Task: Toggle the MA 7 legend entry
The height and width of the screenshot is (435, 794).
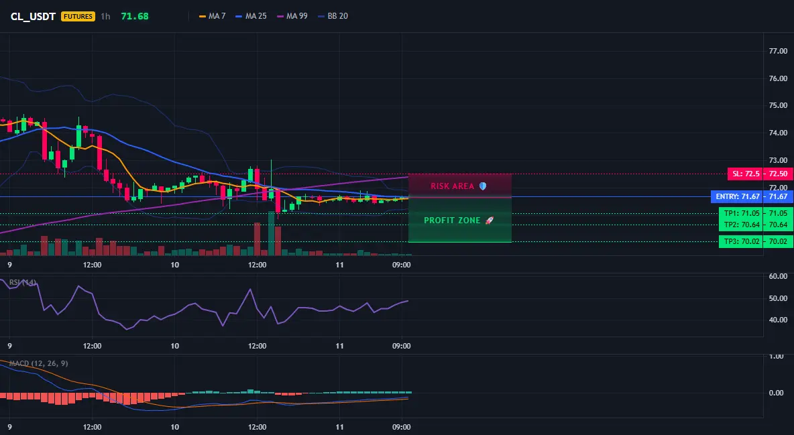Action: tap(213, 16)
